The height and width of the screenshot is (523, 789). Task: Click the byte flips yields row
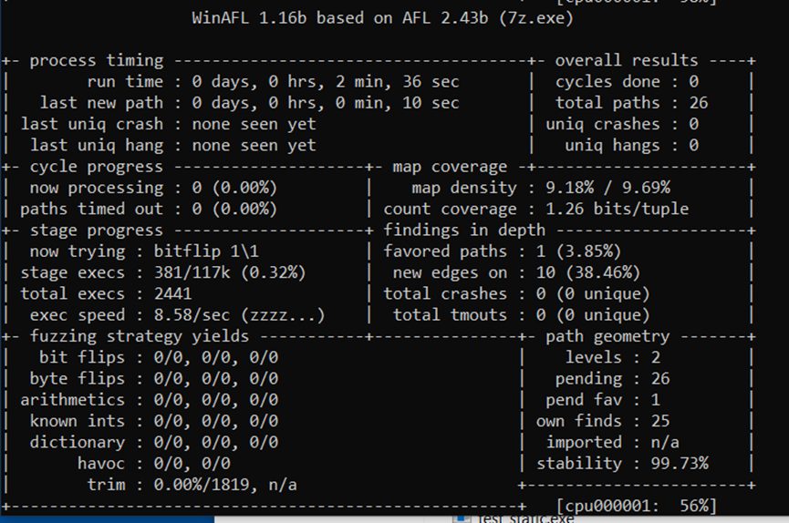154,378
